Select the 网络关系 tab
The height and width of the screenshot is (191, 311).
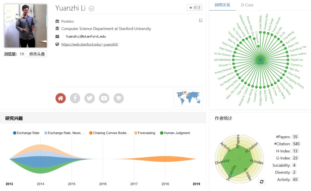pyautogui.click(x=222, y=5)
